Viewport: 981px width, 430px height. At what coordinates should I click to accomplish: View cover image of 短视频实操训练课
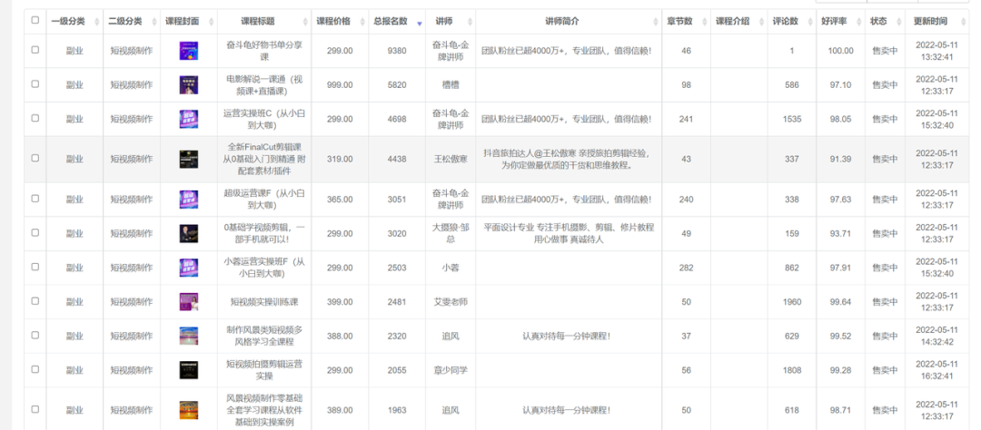188,302
